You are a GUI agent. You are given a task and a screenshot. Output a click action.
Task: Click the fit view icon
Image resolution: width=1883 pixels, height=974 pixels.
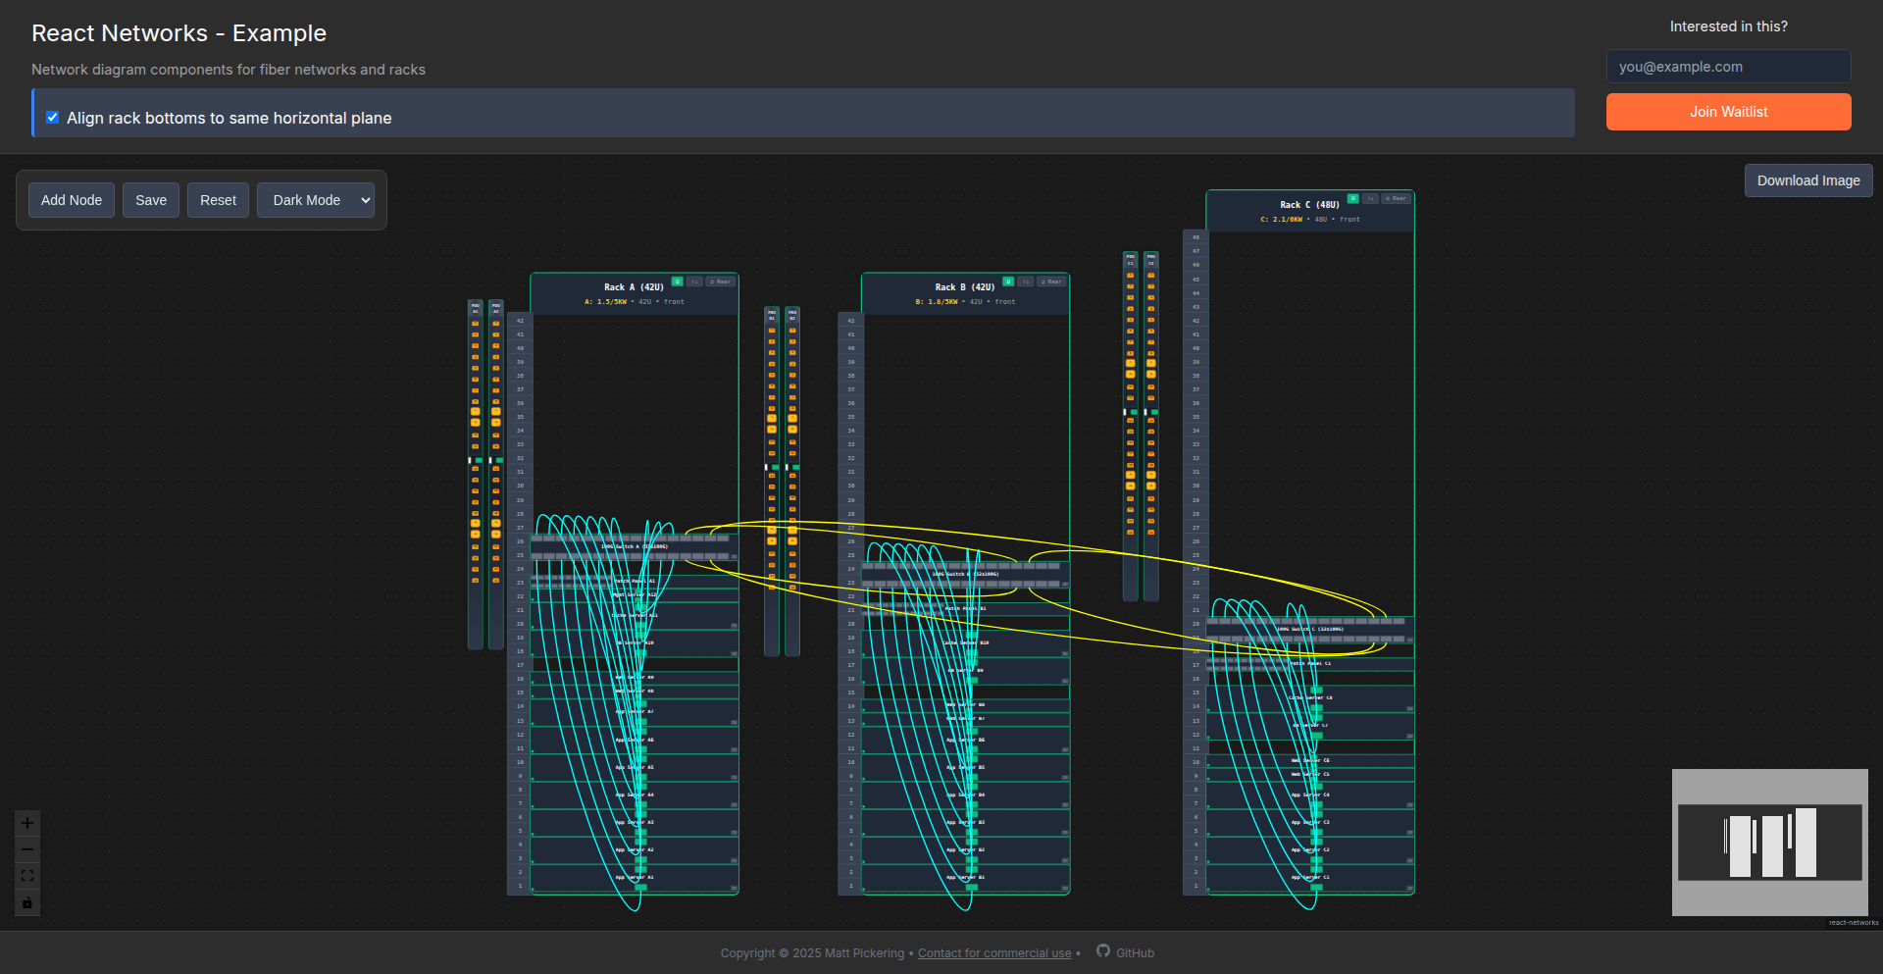pos(27,876)
